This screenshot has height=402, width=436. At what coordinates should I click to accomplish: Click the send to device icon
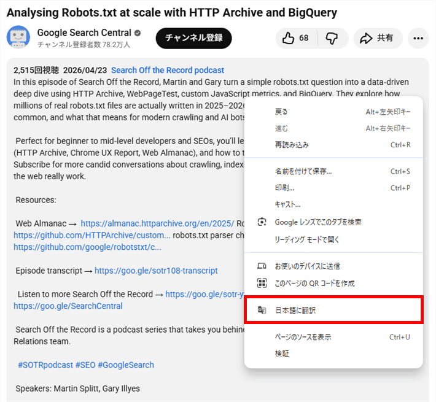[x=262, y=266]
